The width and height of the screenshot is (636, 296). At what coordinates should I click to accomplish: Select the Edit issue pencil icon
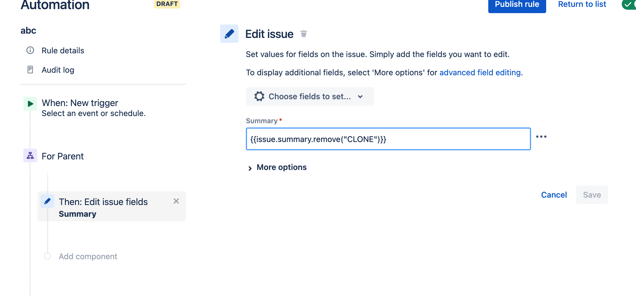pyautogui.click(x=229, y=34)
